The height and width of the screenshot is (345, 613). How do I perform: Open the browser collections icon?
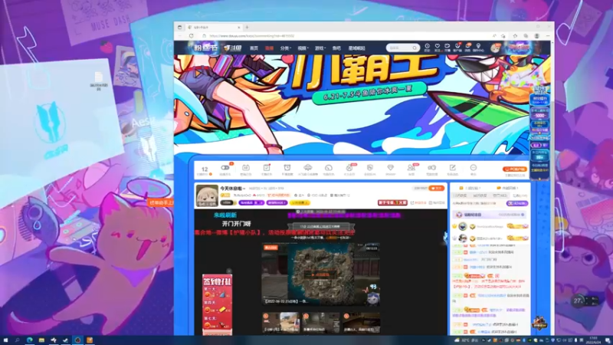point(526,35)
